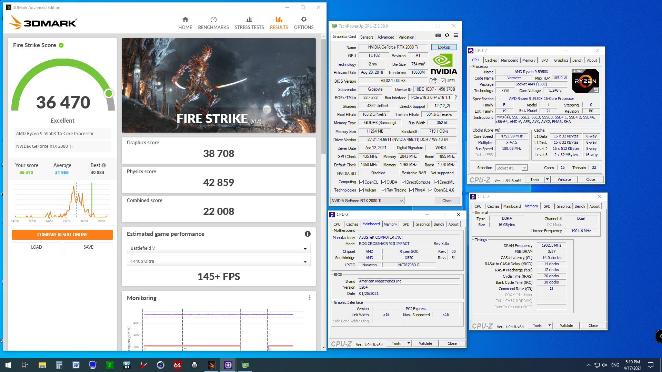Open the notification center icon
The height and width of the screenshot is (372, 662).
click(x=651, y=365)
